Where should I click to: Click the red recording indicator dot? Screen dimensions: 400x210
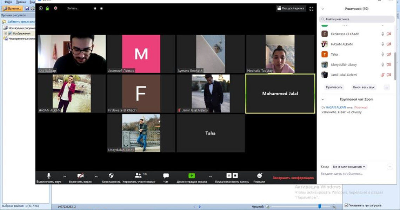click(55, 8)
